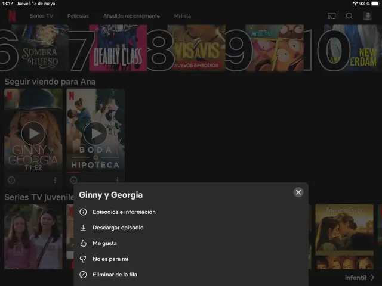Click the 'Ginny y Georgia' popup title
The width and height of the screenshot is (382, 286).
coord(111,195)
